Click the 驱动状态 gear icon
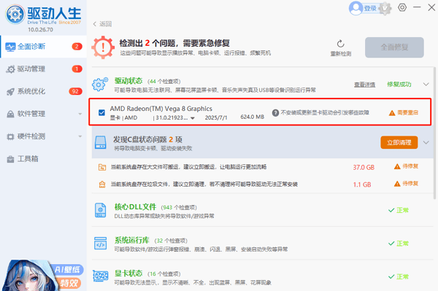Image resolution: width=438 pixels, height=291 pixels. pos(100,85)
